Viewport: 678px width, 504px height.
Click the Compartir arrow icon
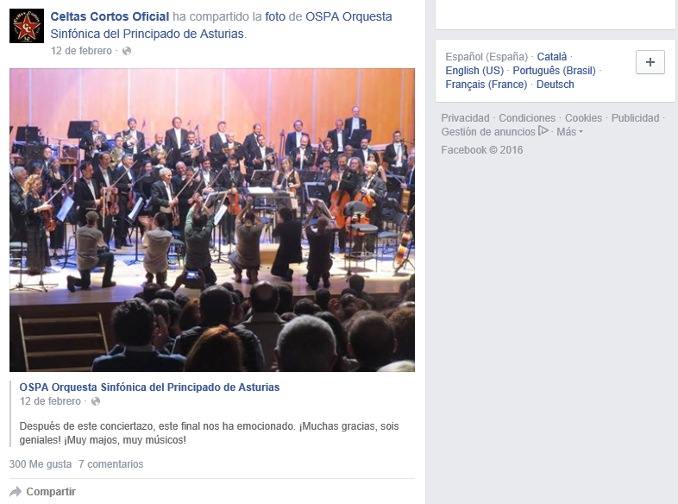point(16,492)
